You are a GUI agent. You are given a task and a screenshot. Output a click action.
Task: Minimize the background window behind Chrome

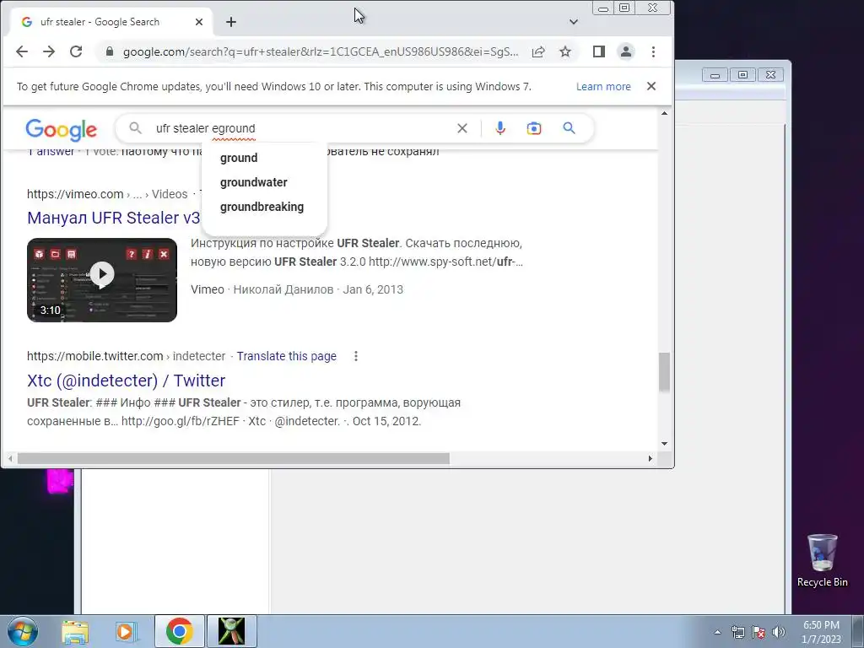[715, 75]
